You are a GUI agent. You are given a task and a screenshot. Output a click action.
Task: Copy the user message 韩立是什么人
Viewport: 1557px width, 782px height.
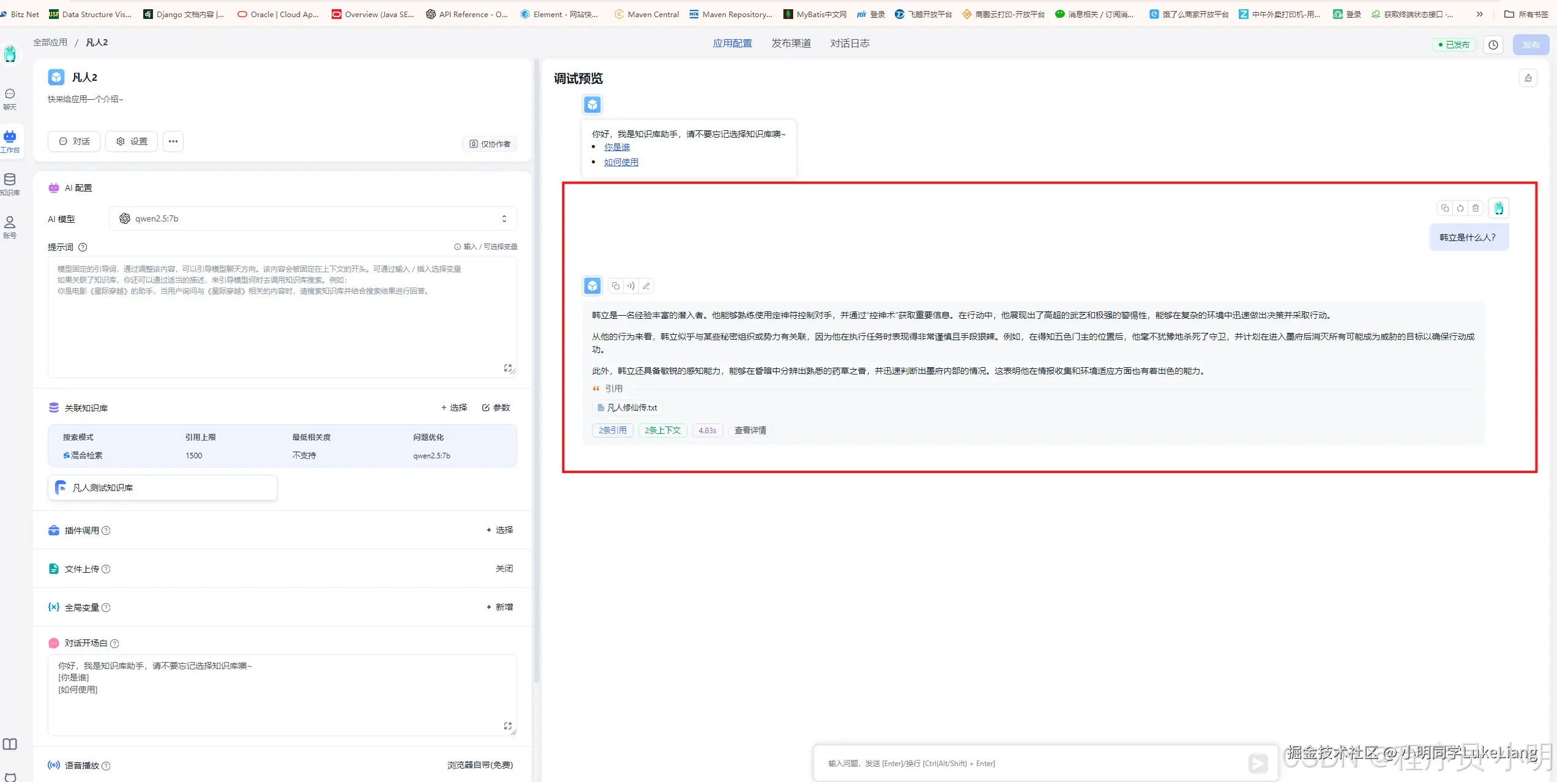(1445, 209)
